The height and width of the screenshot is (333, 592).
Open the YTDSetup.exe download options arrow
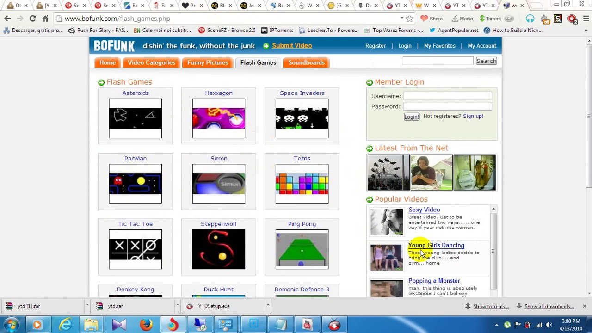267,306
